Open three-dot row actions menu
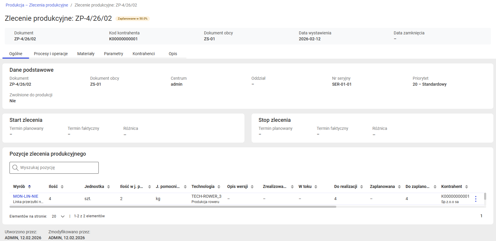This screenshot has width=496, height=241. pyautogui.click(x=475, y=199)
